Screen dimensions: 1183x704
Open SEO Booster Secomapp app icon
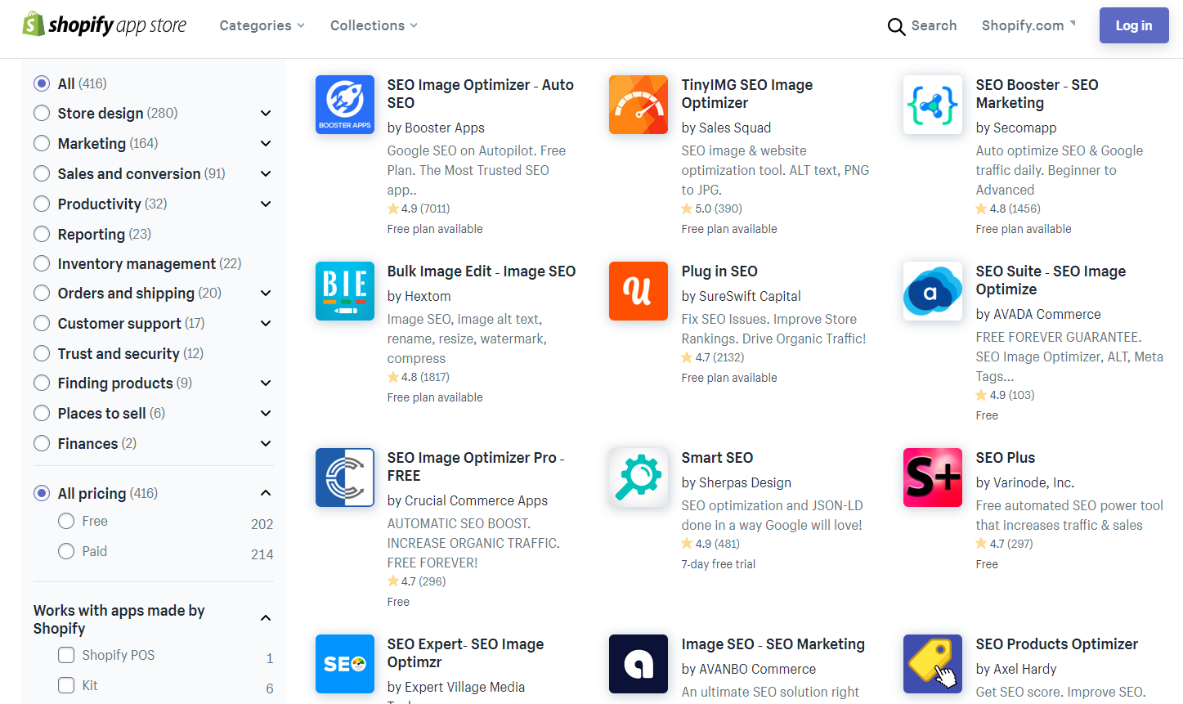933,105
